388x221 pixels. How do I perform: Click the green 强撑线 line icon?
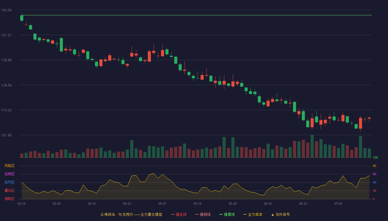(221, 214)
